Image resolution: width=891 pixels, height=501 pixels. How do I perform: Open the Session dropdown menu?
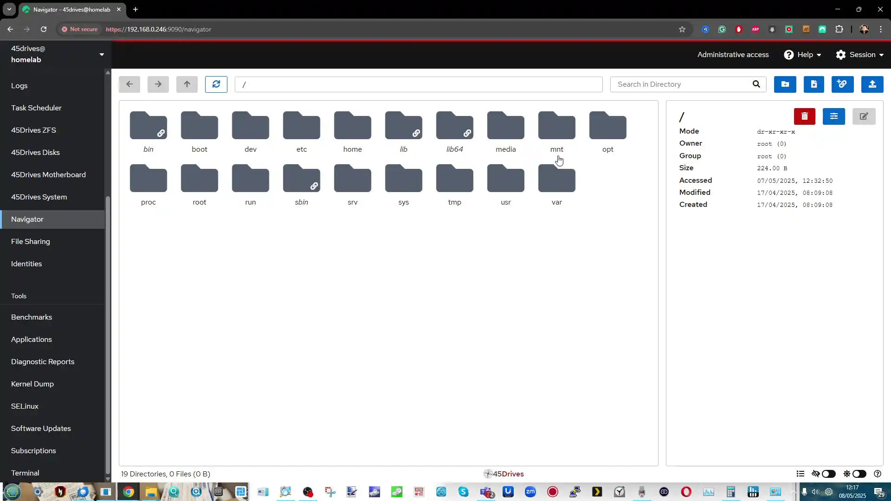859,55
